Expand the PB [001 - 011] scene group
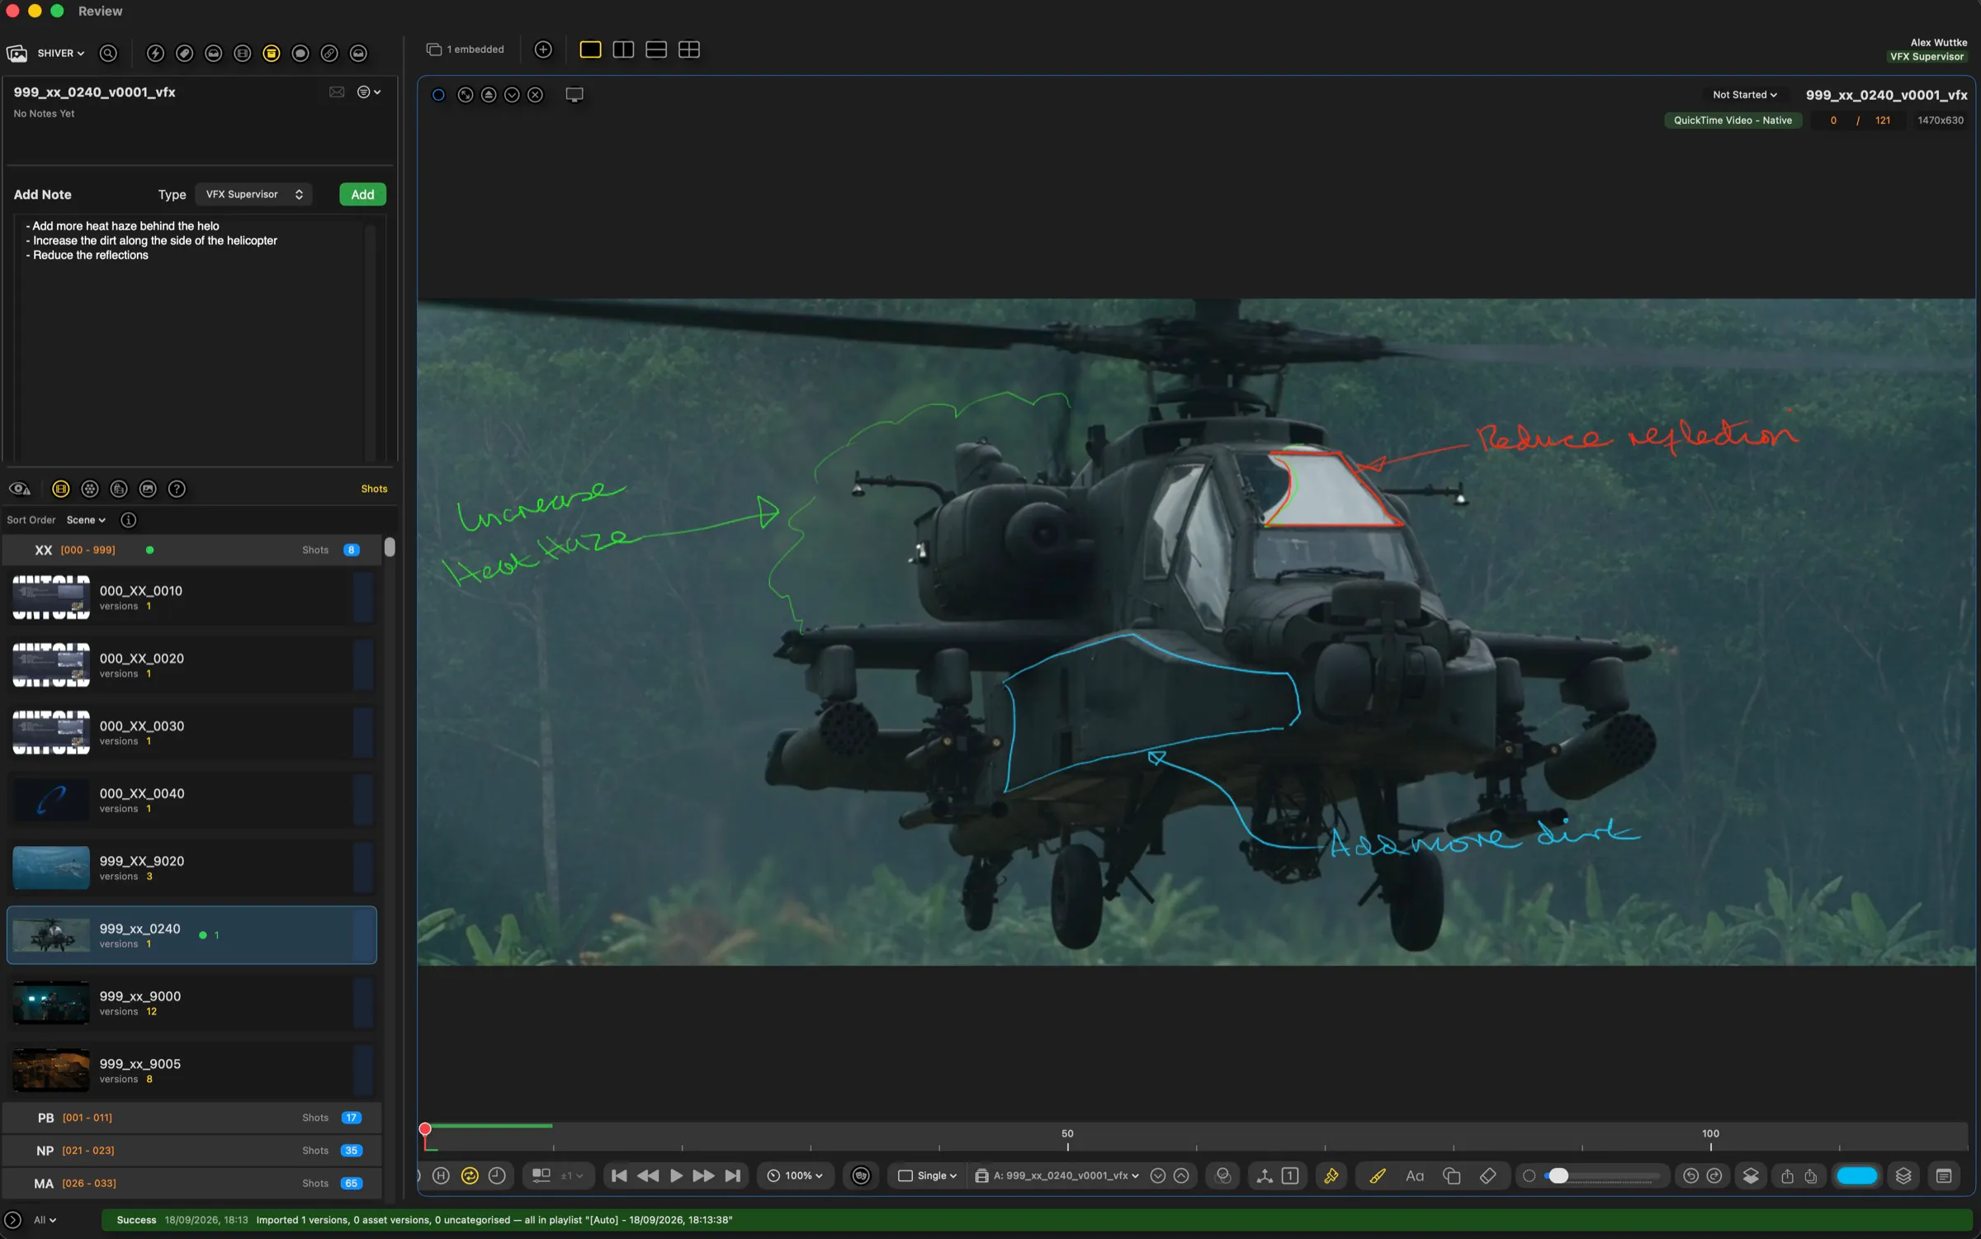 click(191, 1118)
